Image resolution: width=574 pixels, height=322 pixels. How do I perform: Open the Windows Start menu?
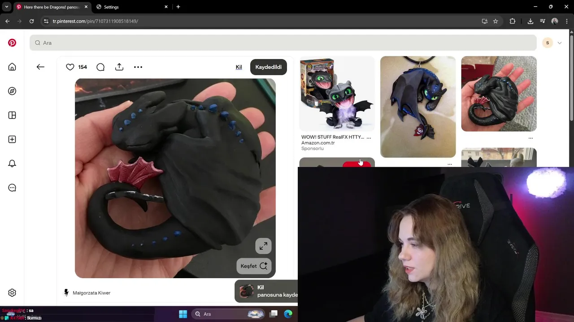click(183, 314)
